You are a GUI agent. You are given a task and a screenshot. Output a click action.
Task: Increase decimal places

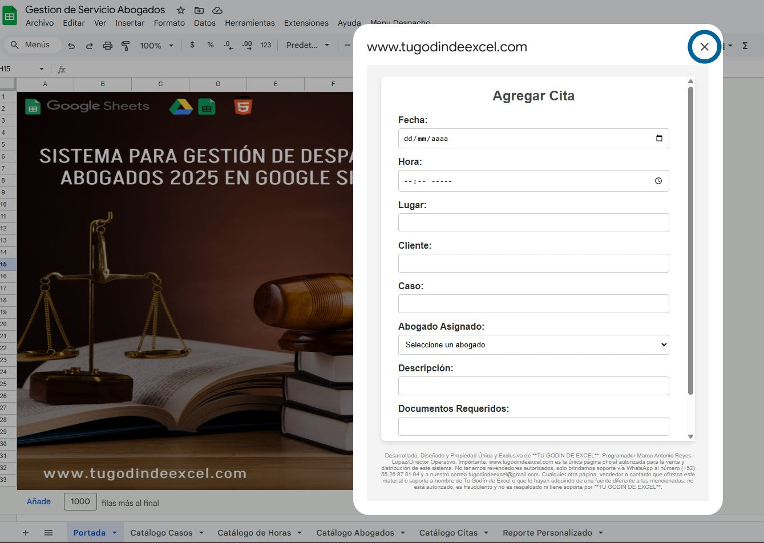(x=247, y=45)
